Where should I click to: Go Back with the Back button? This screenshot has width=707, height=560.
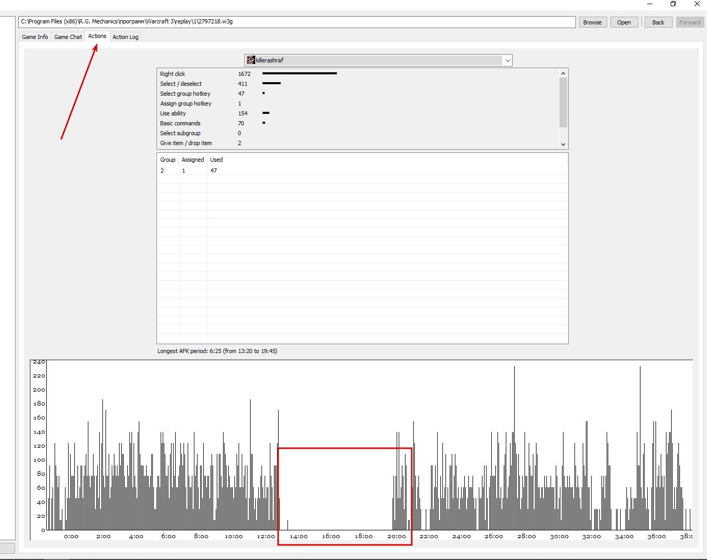[x=658, y=22]
